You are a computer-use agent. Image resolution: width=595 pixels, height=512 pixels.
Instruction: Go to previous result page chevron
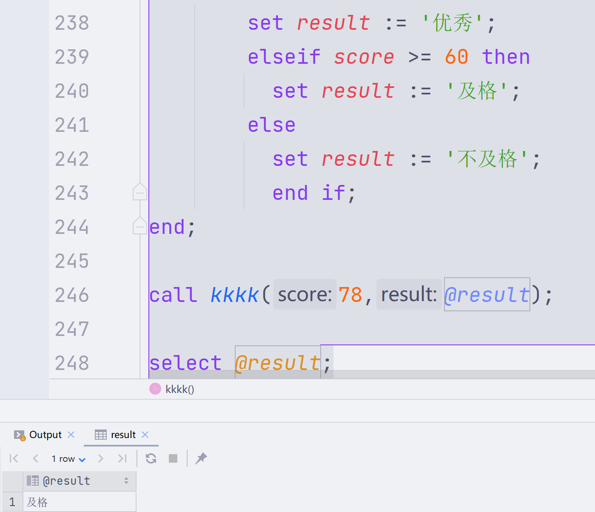click(36, 458)
